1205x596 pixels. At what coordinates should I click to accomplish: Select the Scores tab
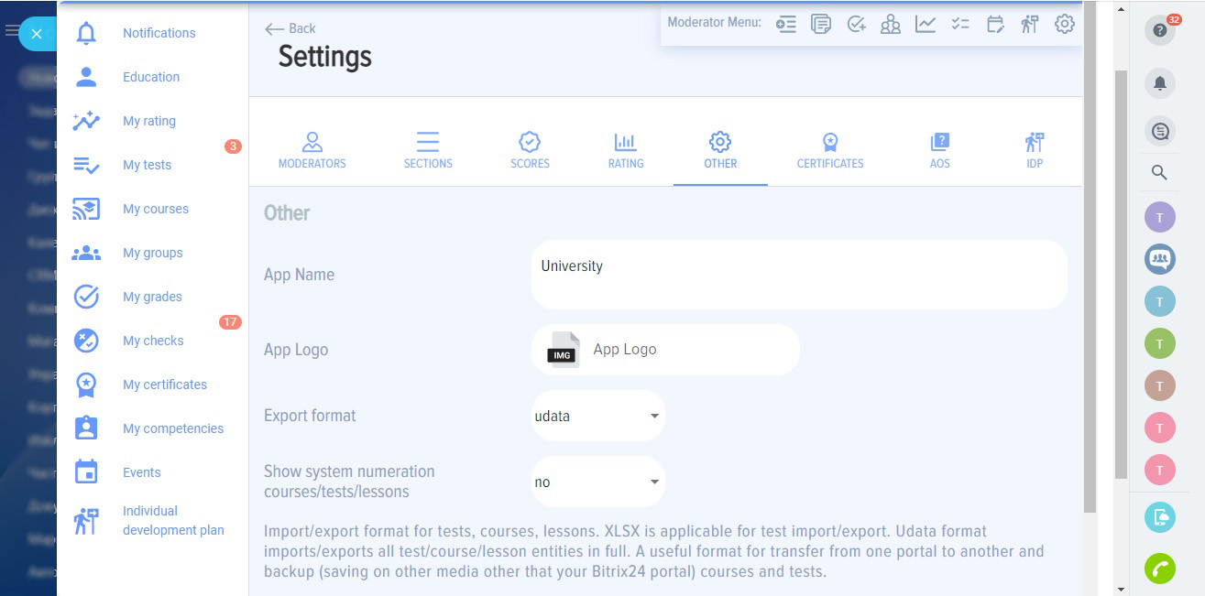[530, 151]
